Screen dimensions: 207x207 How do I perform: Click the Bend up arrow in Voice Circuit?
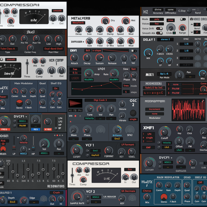(x=192, y=24)
